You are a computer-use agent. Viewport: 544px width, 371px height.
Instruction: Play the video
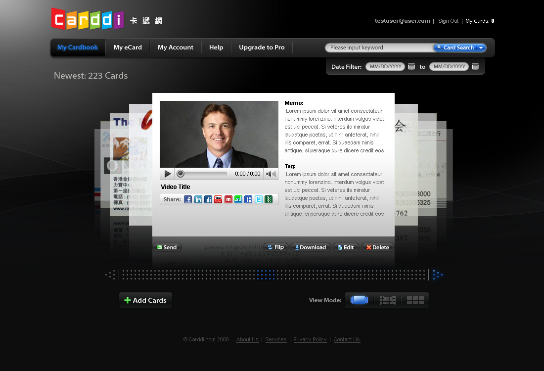click(168, 174)
